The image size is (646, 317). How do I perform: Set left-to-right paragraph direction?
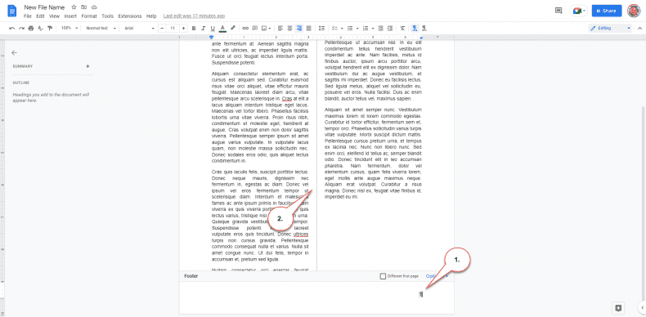click(415, 29)
